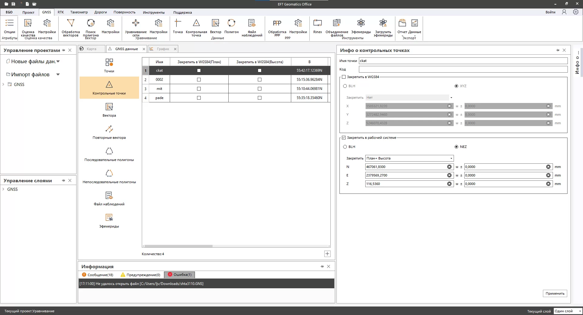
Task: Open the План+ Высота dropdown
Action: pos(409,158)
